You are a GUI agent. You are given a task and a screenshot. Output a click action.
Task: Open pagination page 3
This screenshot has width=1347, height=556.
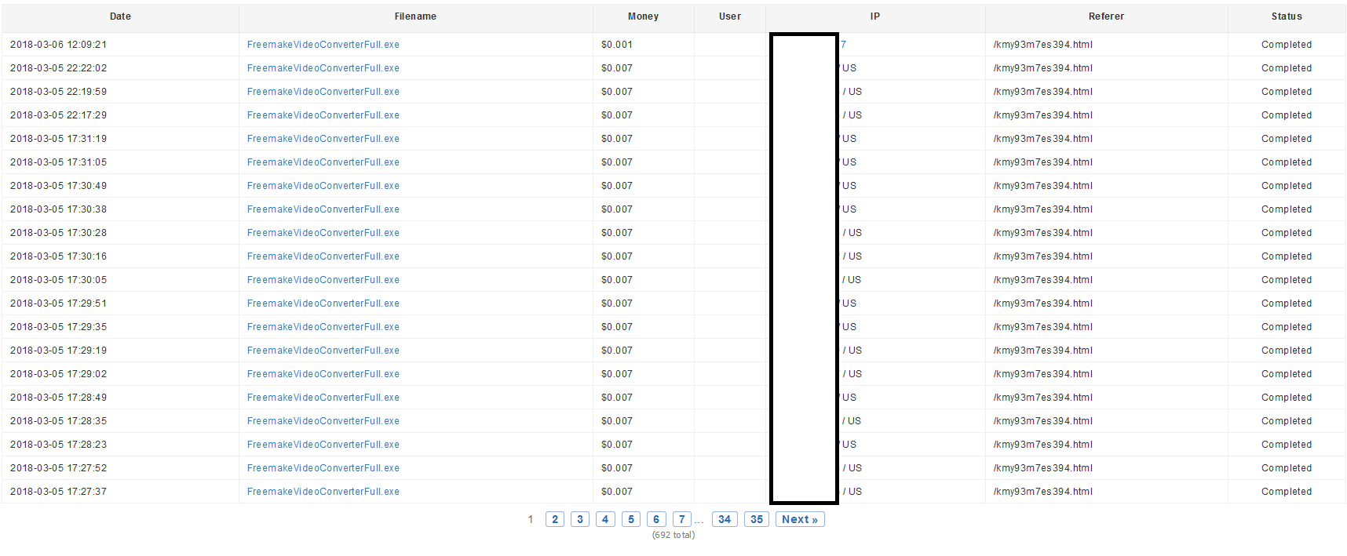tap(580, 519)
